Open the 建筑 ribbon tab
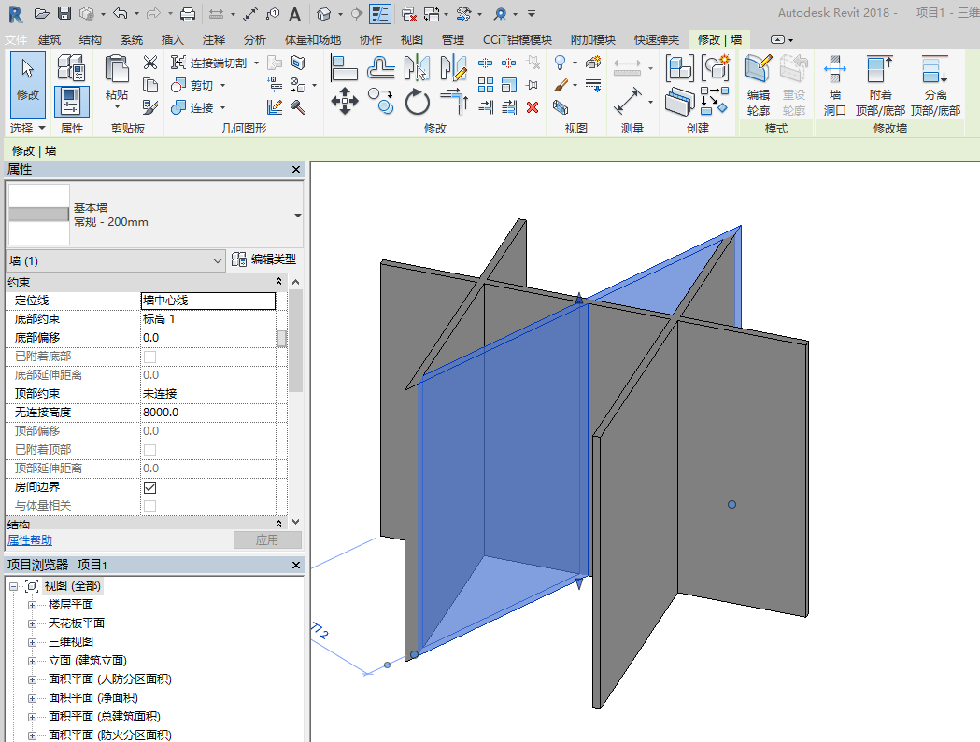This screenshot has height=742, width=980. tap(50, 40)
